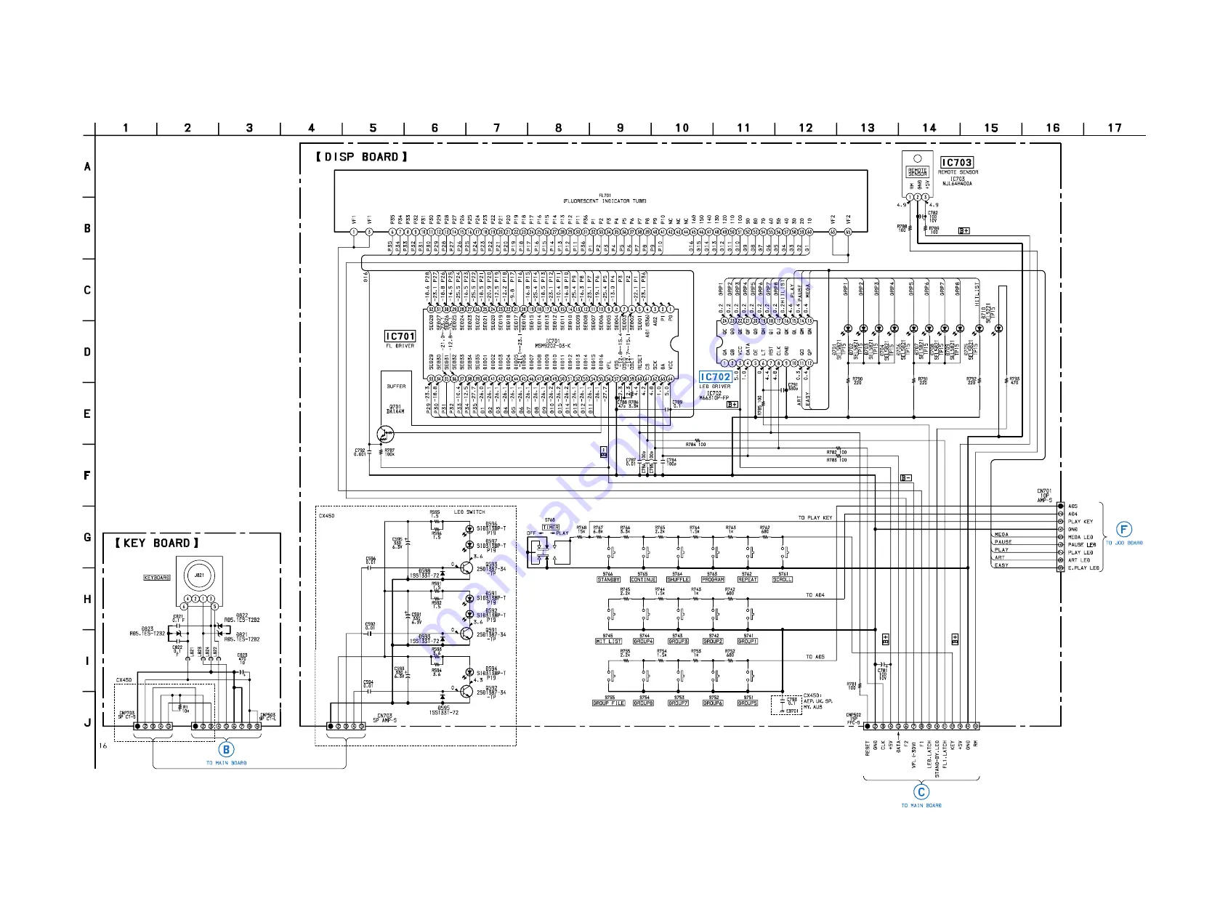Click the FL701 fluorescent indicator tube label

[x=605, y=198]
